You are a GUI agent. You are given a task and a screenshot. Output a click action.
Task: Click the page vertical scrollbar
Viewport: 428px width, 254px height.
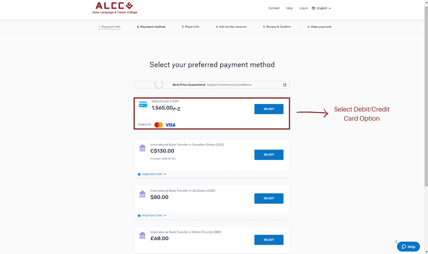(x=426, y=96)
